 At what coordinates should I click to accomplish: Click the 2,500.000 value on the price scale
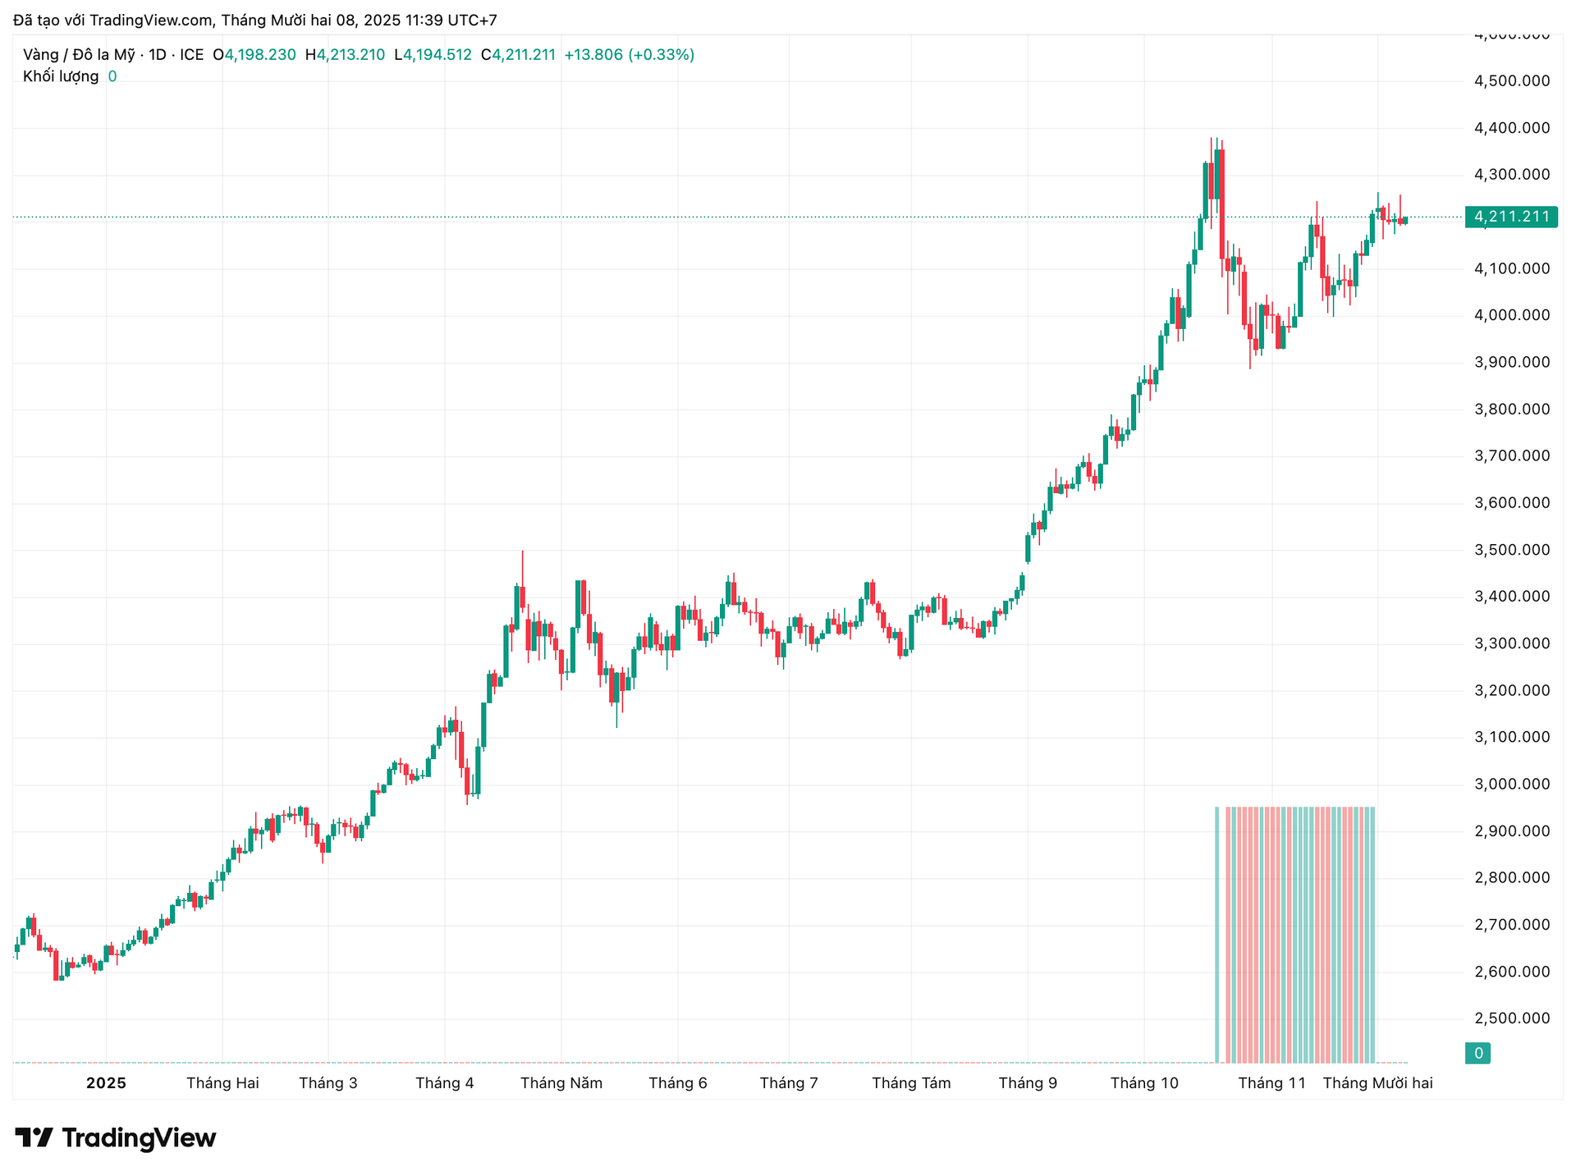coord(1510,1018)
